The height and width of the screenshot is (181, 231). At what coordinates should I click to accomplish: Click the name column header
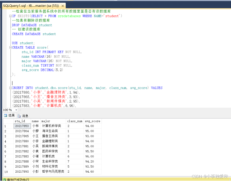coord(35,121)
